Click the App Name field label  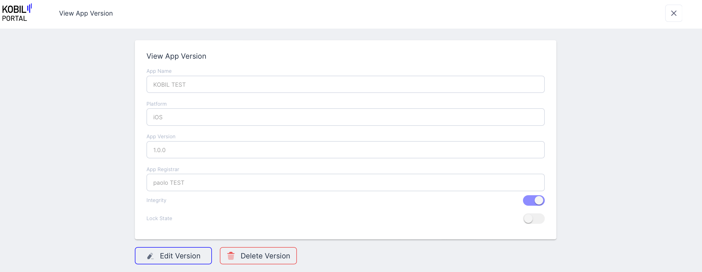coord(159,71)
